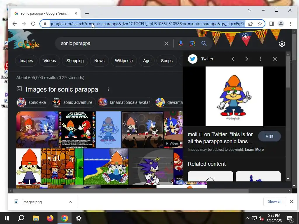Show previous image in Twitter preview panel

click(233, 59)
